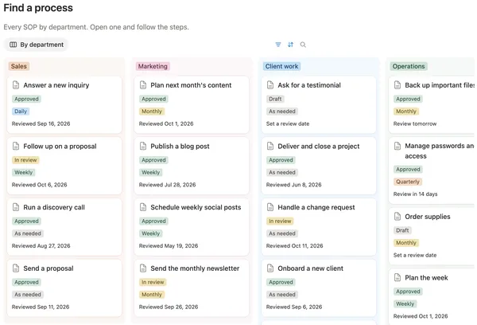This screenshot has height=325, width=477.
Task: Open the search magnifier icon
Action: (303, 45)
